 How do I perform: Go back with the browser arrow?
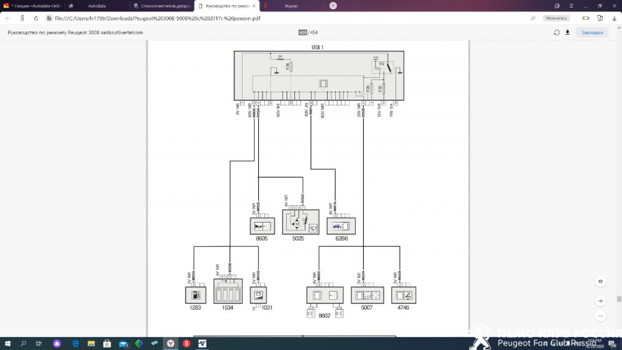pos(7,18)
